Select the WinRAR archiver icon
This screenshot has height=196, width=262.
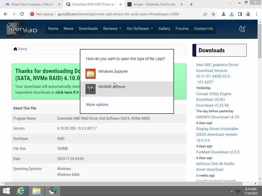click(91, 89)
